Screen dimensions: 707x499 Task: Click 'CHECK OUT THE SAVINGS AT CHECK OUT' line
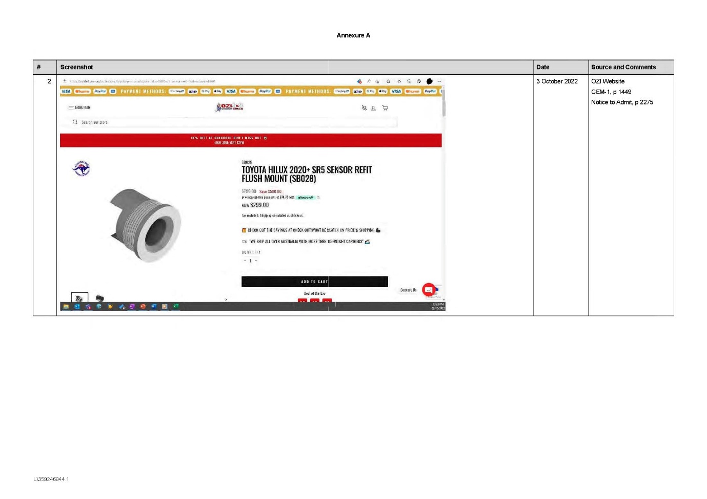[x=311, y=230]
